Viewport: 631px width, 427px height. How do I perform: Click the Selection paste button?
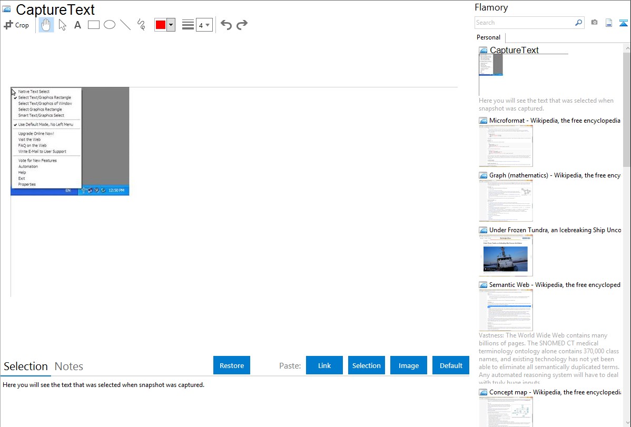click(x=367, y=365)
